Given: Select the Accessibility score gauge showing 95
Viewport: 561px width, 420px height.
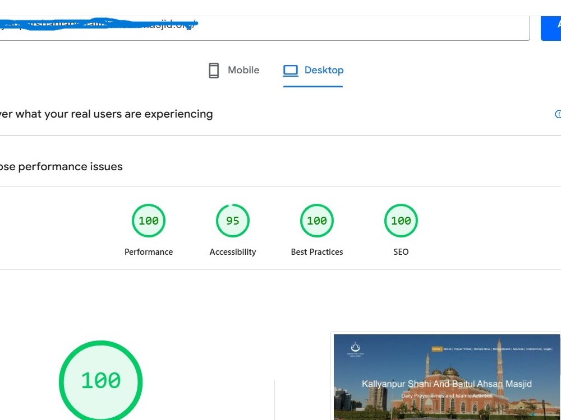Looking at the screenshot, I should coord(233,220).
